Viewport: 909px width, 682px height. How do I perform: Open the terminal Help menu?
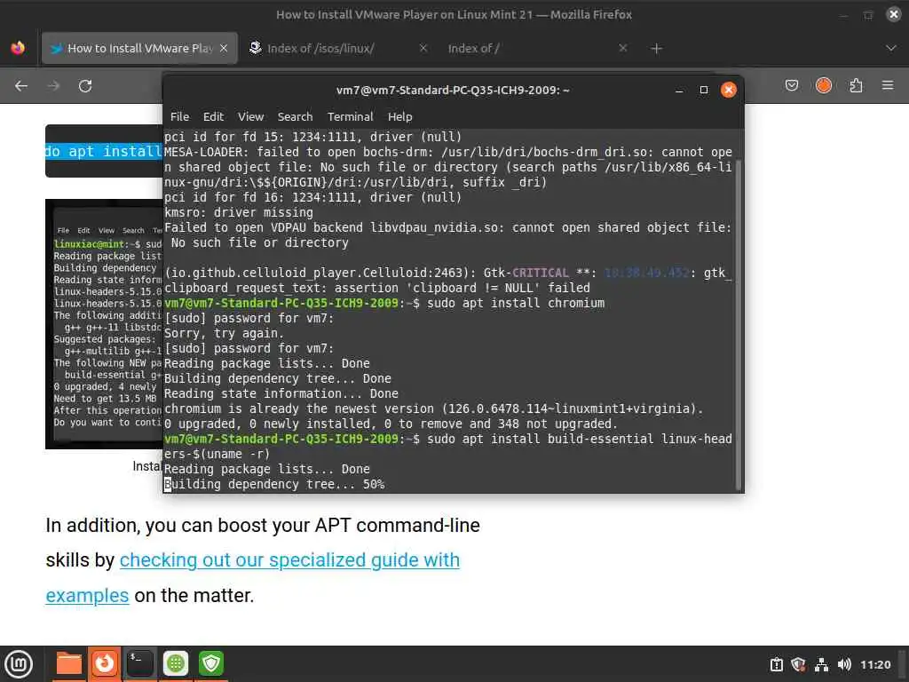click(400, 116)
